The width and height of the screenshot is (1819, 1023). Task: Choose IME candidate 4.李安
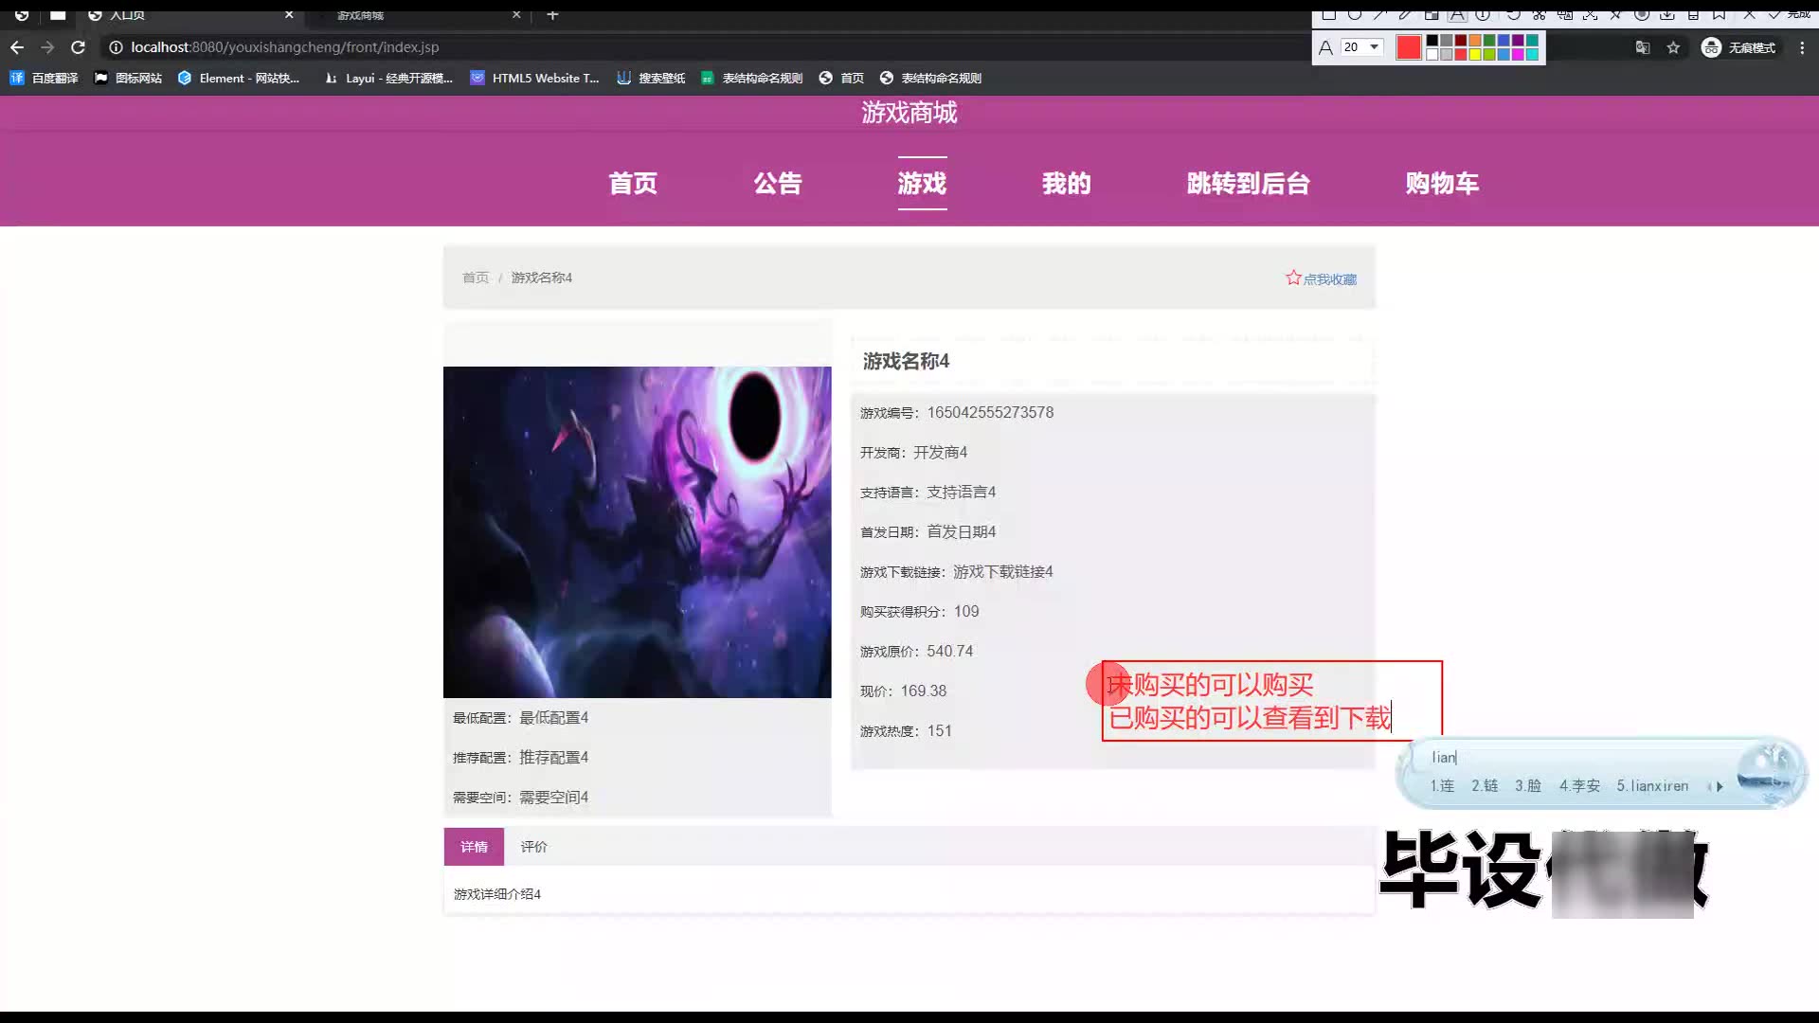click(1579, 786)
